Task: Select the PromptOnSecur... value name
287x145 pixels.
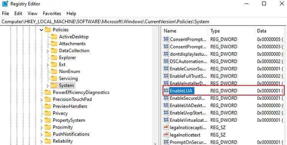Action: click(188, 142)
